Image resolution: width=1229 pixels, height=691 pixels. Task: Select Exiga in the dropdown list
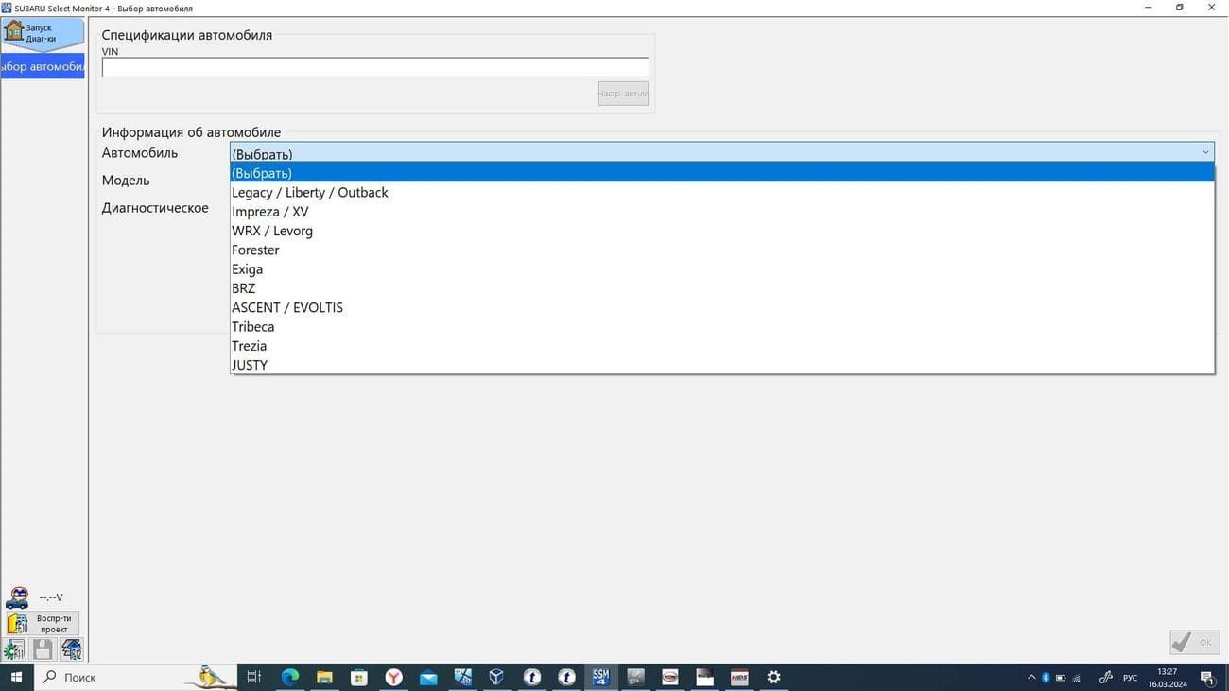722,269
